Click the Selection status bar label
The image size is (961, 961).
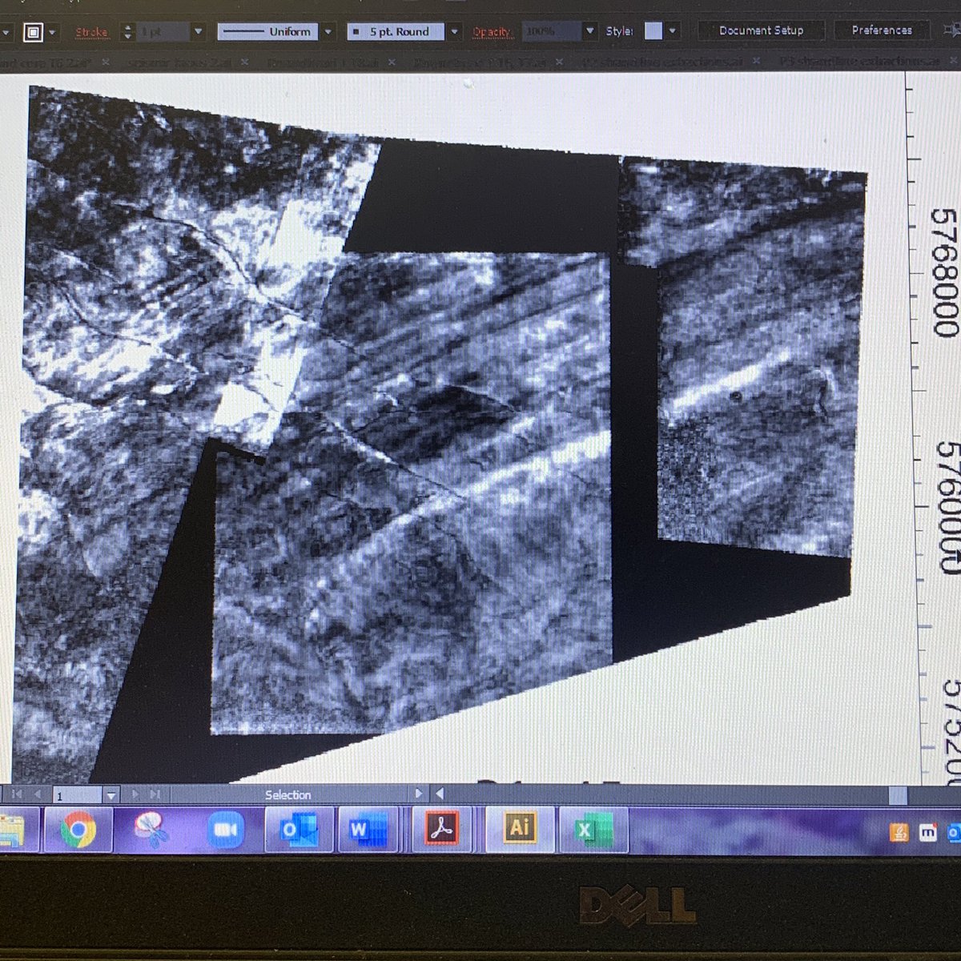pyautogui.click(x=287, y=794)
